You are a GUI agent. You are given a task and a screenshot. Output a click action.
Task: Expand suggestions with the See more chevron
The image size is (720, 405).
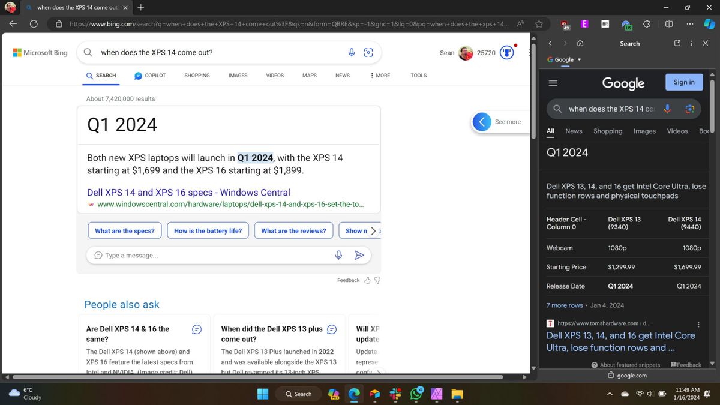point(482,121)
